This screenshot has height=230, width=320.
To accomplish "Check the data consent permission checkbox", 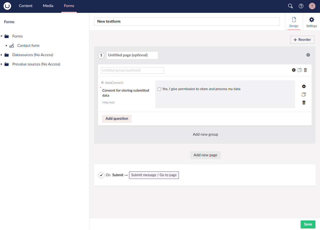I will (159, 89).
